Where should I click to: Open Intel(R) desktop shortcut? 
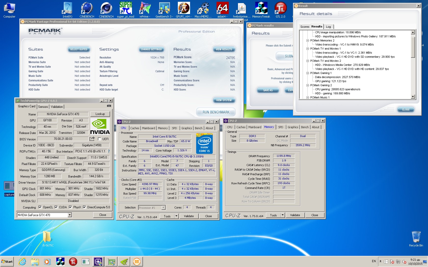tap(68, 10)
